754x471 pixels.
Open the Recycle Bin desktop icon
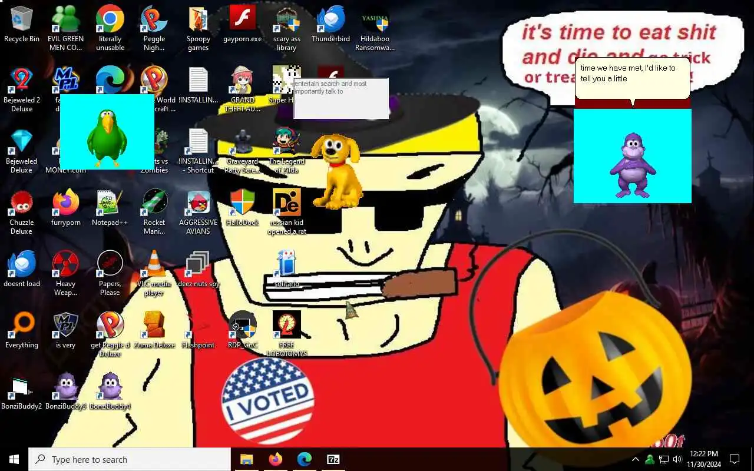pyautogui.click(x=22, y=25)
